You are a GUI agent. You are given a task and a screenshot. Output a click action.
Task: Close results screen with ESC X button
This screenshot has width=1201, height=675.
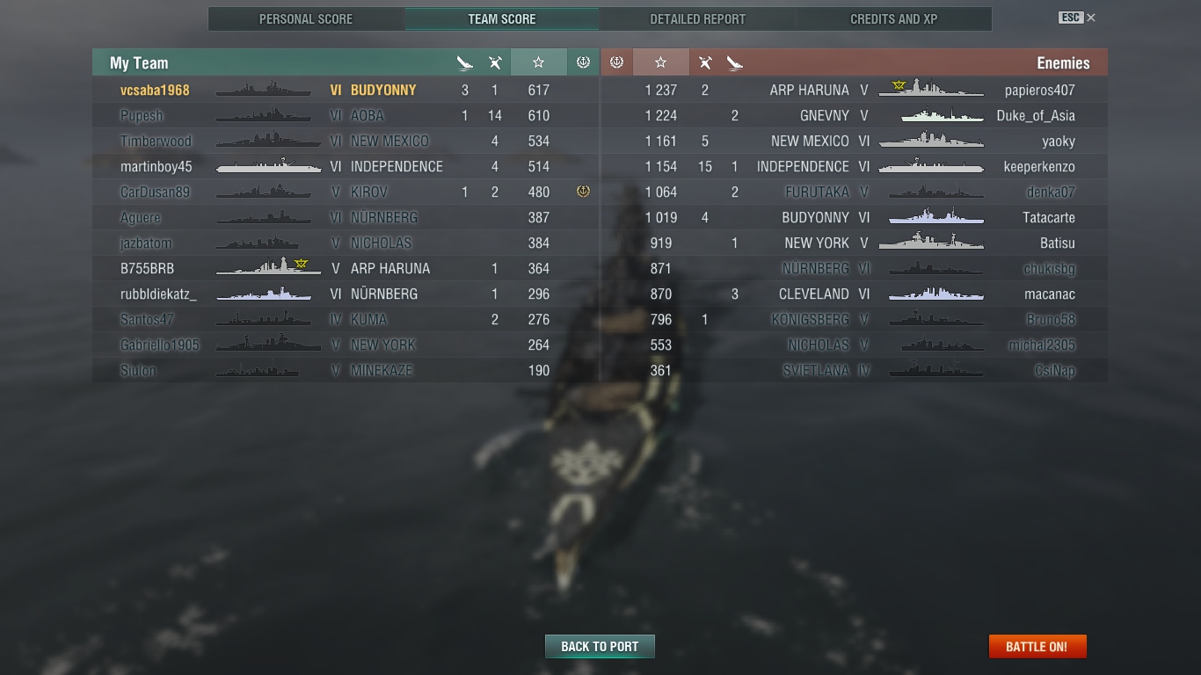click(x=1077, y=18)
